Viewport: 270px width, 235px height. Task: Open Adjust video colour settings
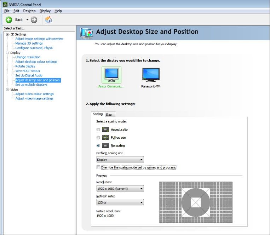click(34, 94)
